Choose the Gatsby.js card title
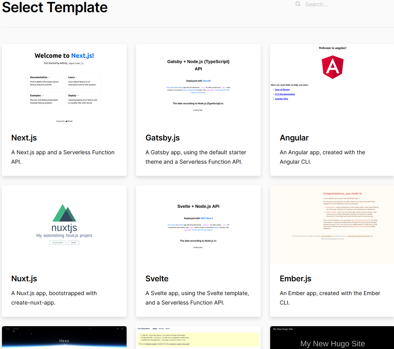The height and width of the screenshot is (349, 394). 162,138
